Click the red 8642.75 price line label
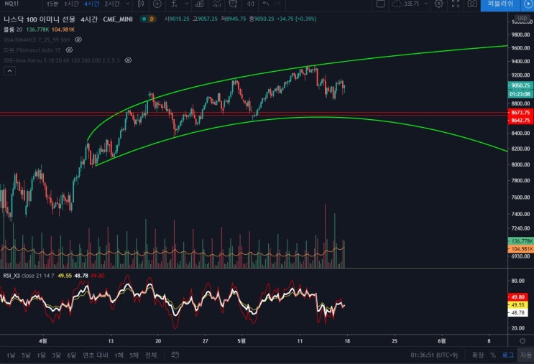534x364 pixels. tap(521, 120)
